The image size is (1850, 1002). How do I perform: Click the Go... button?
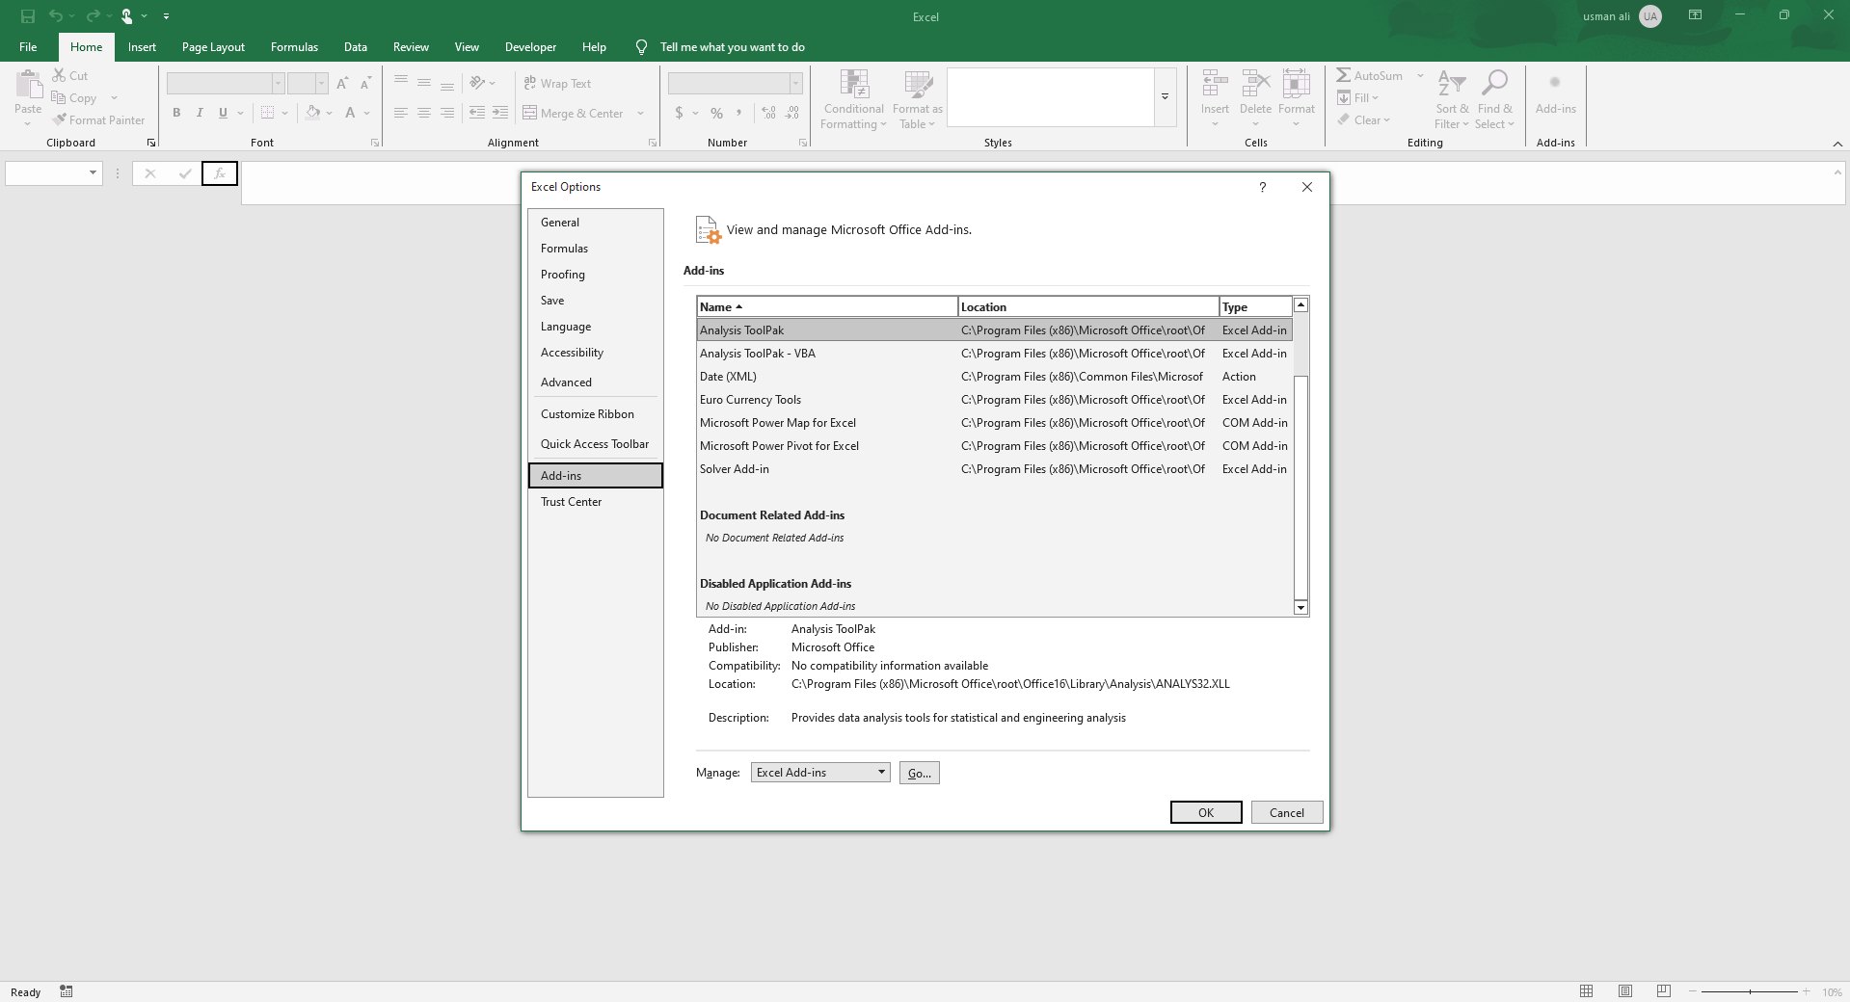(920, 773)
